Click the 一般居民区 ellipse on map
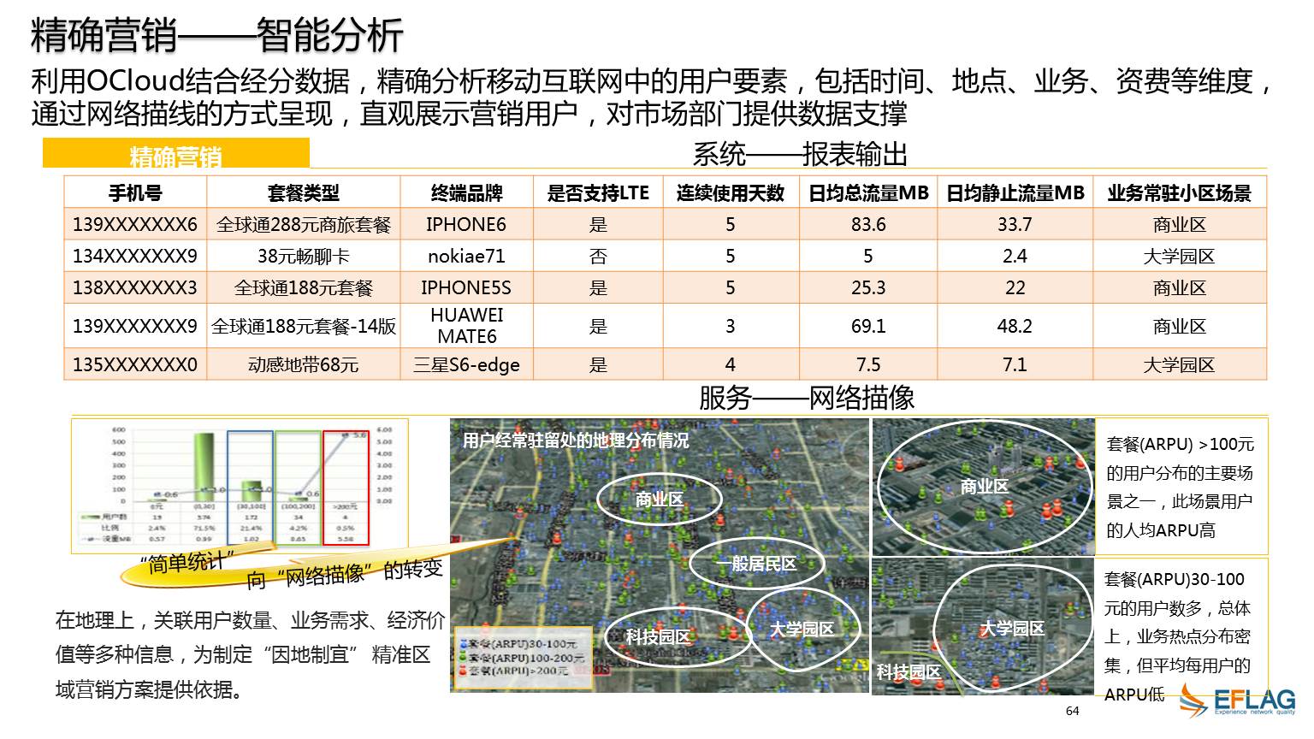 [x=756, y=564]
